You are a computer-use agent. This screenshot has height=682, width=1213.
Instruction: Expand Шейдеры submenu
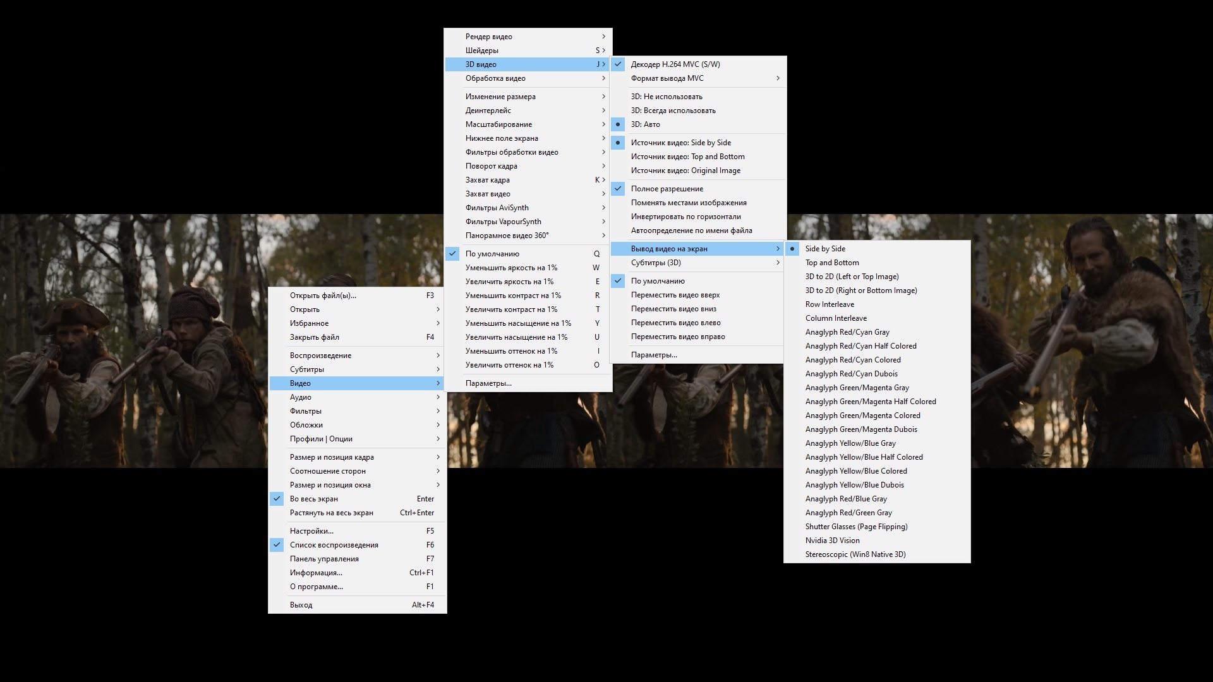[x=528, y=50]
